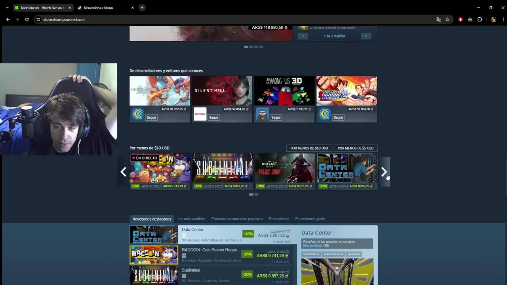Click the translate page icon in address bar

[438, 19]
